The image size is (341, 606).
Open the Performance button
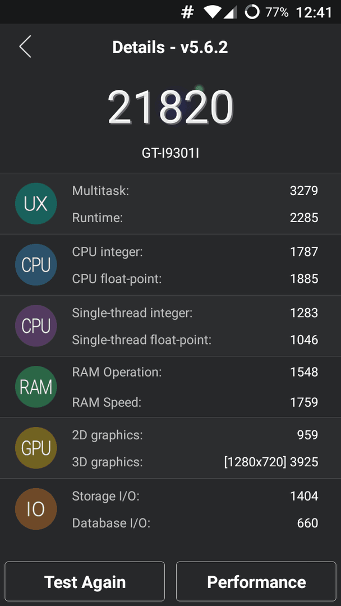click(256, 582)
